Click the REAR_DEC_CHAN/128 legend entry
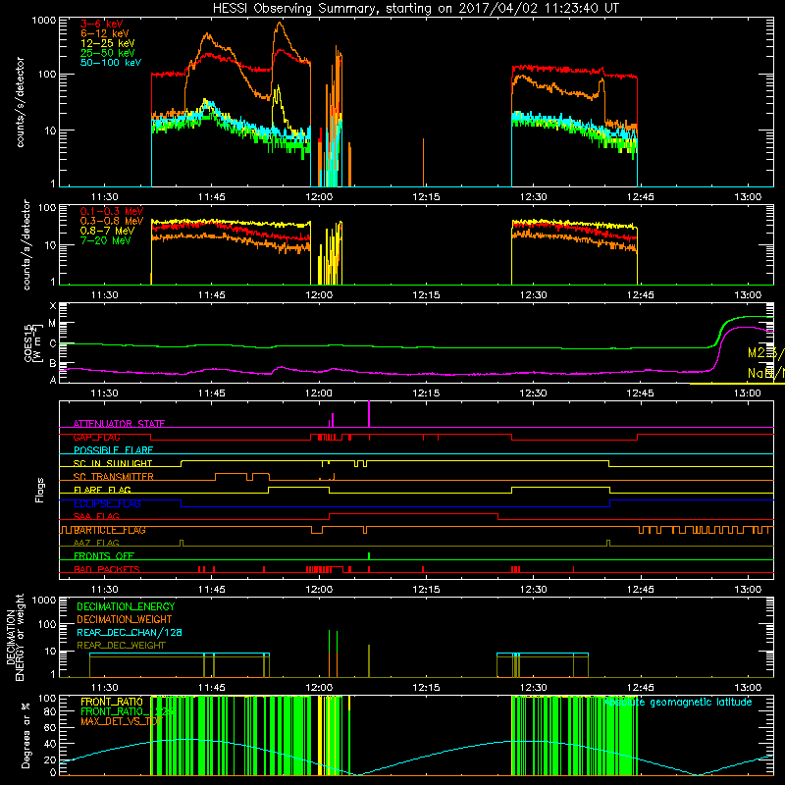 pos(130,632)
